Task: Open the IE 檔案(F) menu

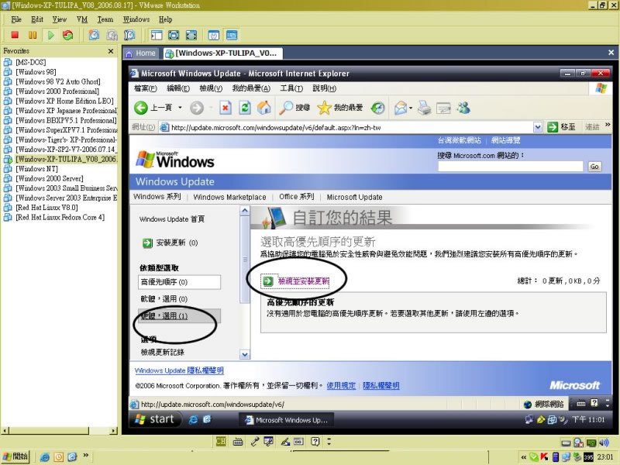Action: point(146,88)
